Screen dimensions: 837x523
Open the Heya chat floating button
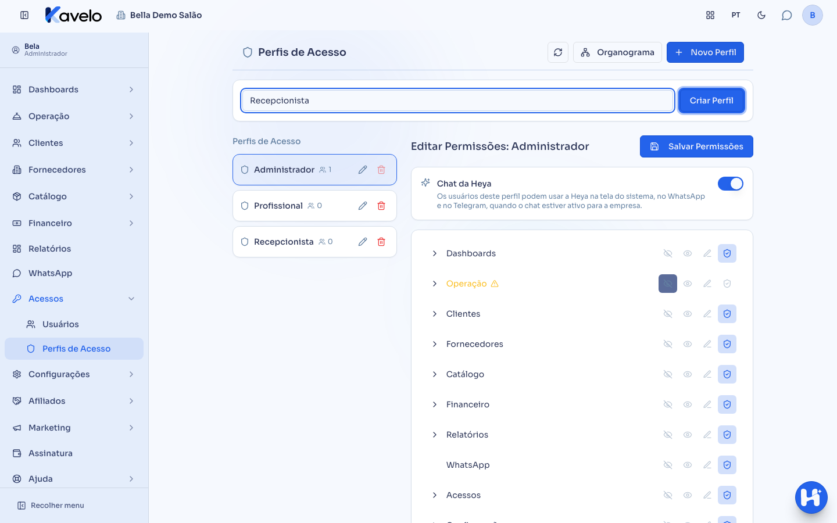tap(811, 497)
